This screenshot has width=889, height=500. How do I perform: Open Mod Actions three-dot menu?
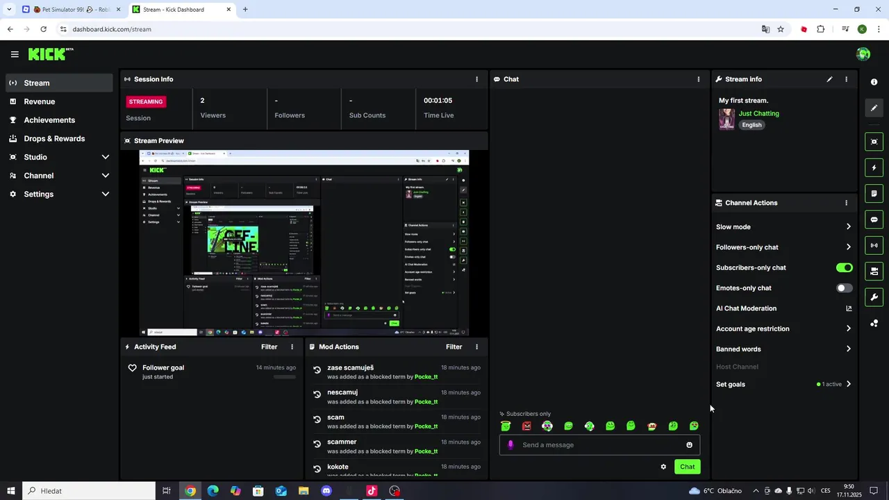(x=476, y=347)
